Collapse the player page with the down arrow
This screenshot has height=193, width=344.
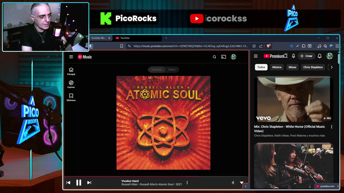242,183
